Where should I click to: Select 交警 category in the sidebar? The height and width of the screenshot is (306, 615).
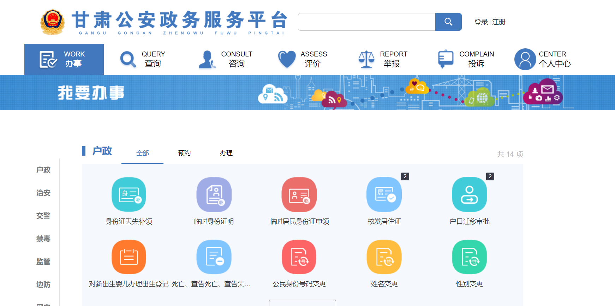point(43,216)
